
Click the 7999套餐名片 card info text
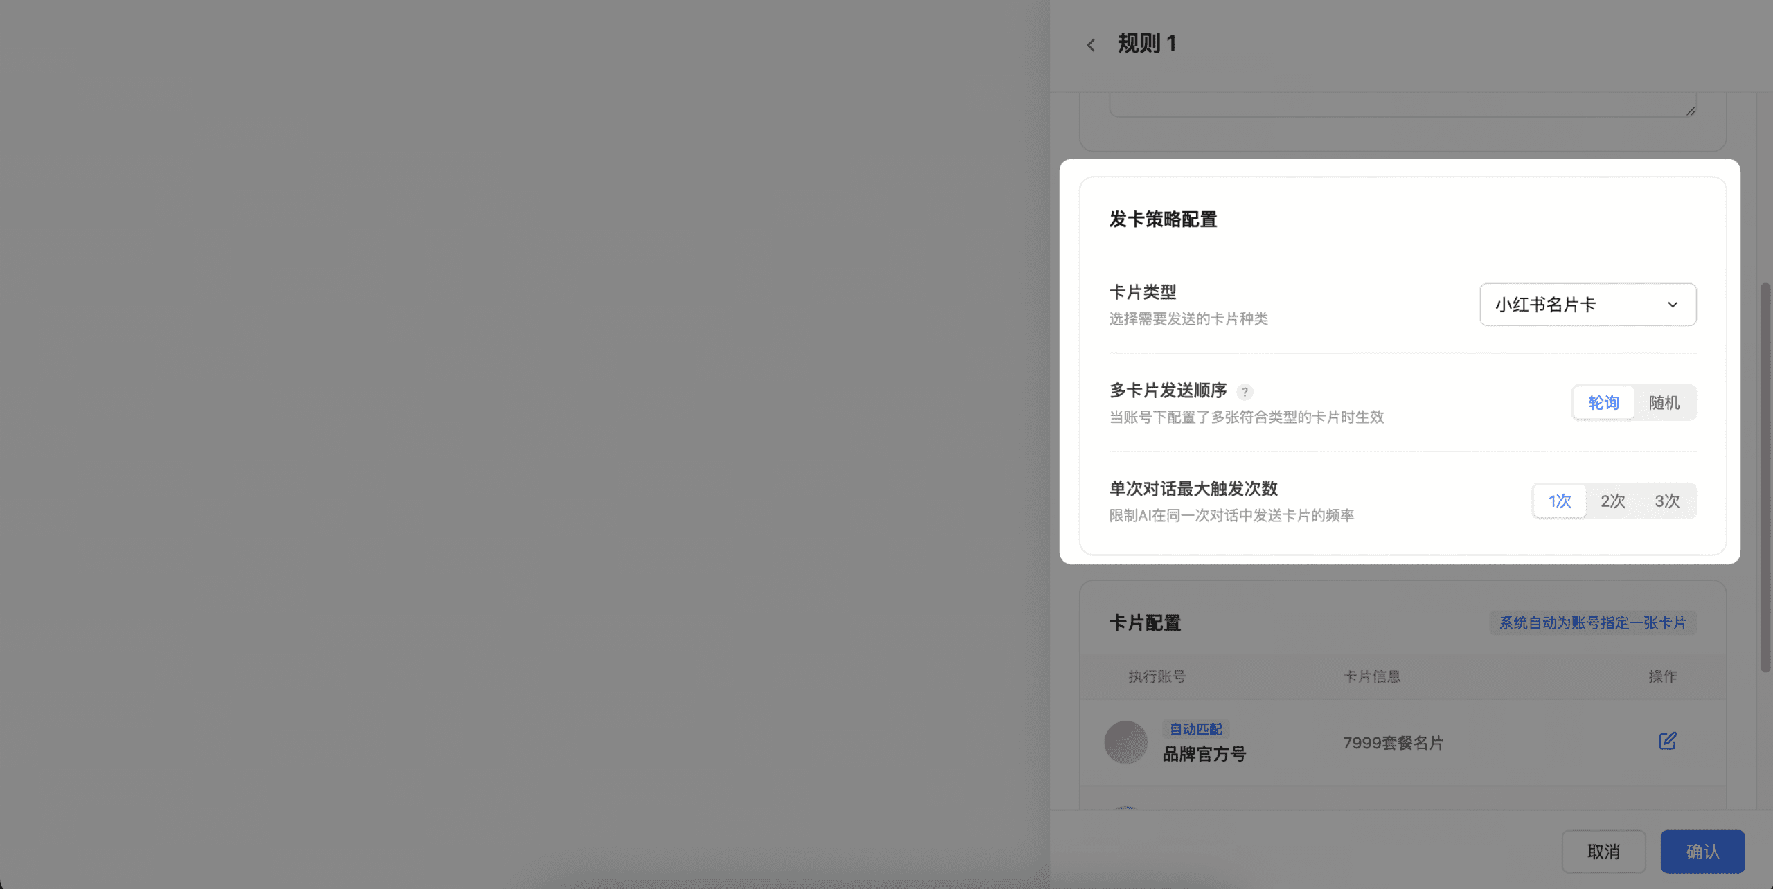[1393, 743]
